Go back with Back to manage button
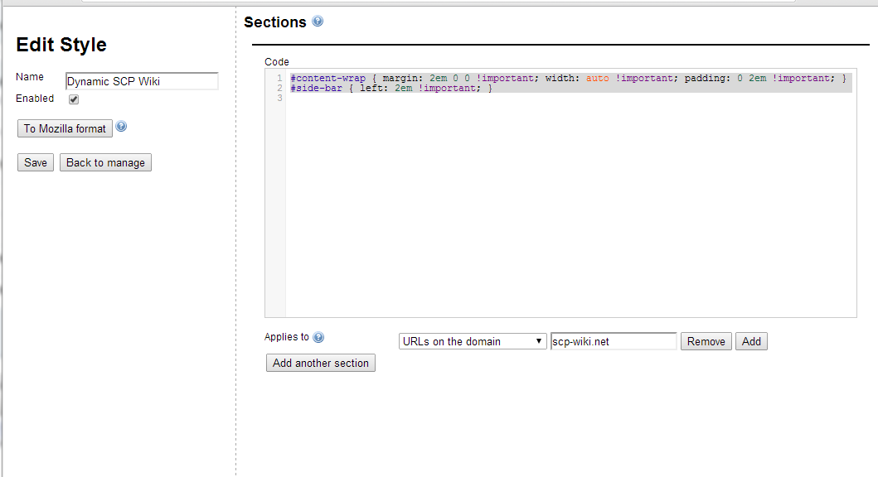The height and width of the screenshot is (477, 878). tap(105, 162)
